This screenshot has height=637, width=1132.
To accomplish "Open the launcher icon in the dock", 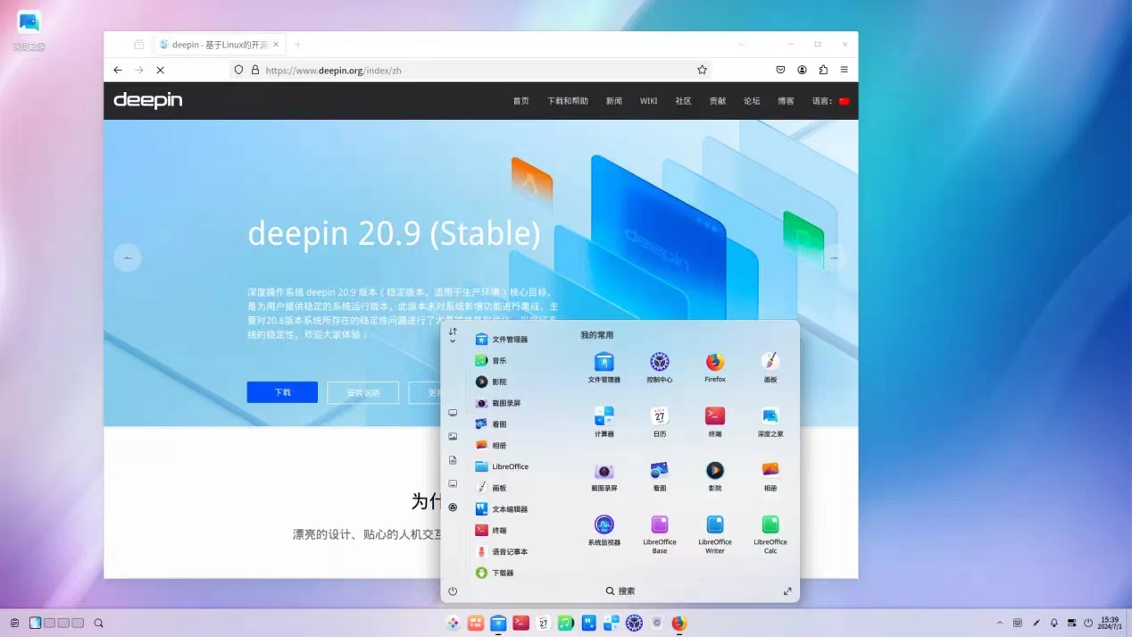I will (x=453, y=624).
